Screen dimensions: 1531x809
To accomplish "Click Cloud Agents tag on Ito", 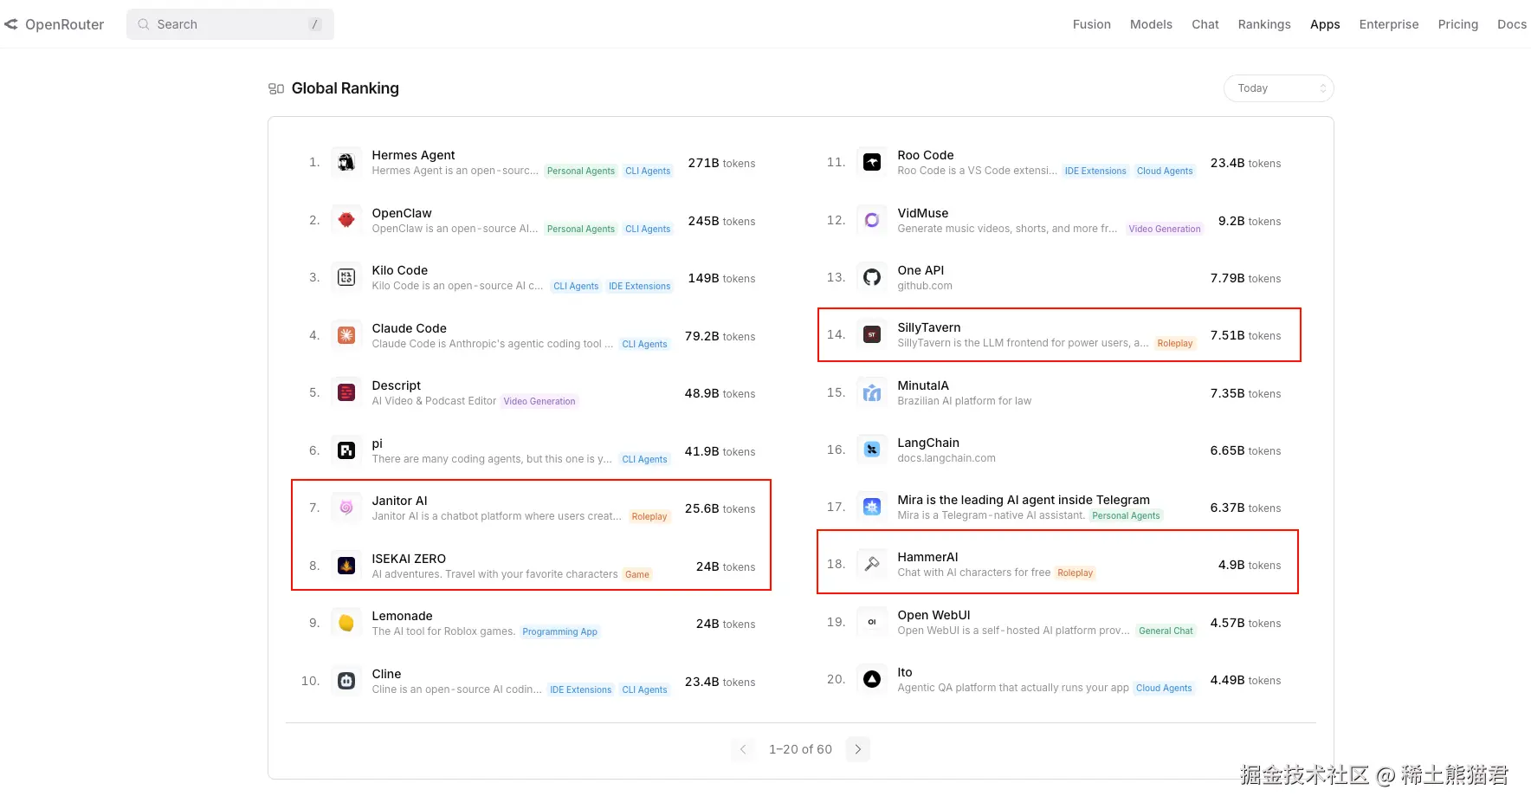I will (1164, 689).
